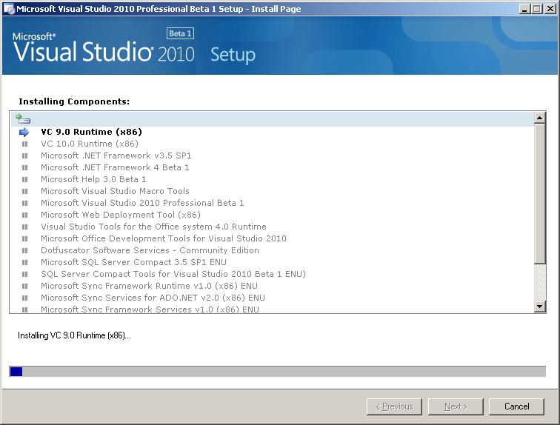560x425 pixels.
Task: Click the pending icon for SQL Server Compact 3.5 SP1
Action: [x=24, y=262]
